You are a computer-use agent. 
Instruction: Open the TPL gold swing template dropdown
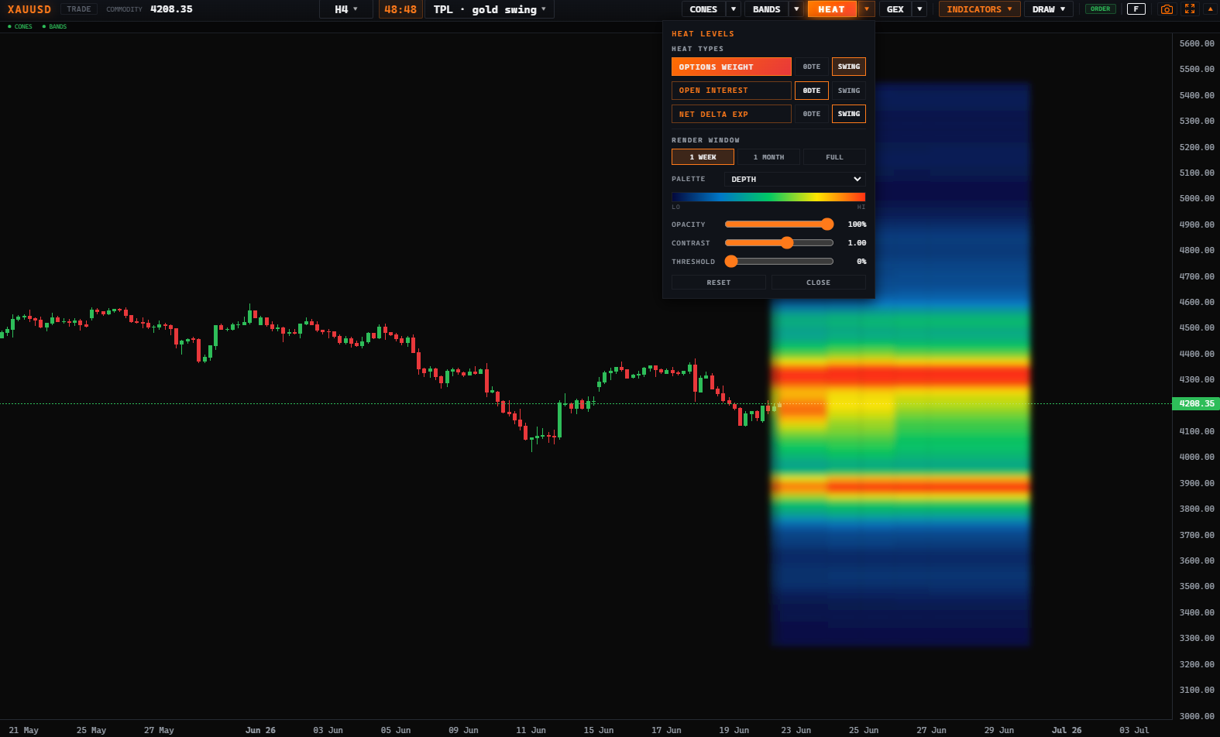490,9
